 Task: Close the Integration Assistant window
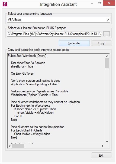tap(109, 3)
